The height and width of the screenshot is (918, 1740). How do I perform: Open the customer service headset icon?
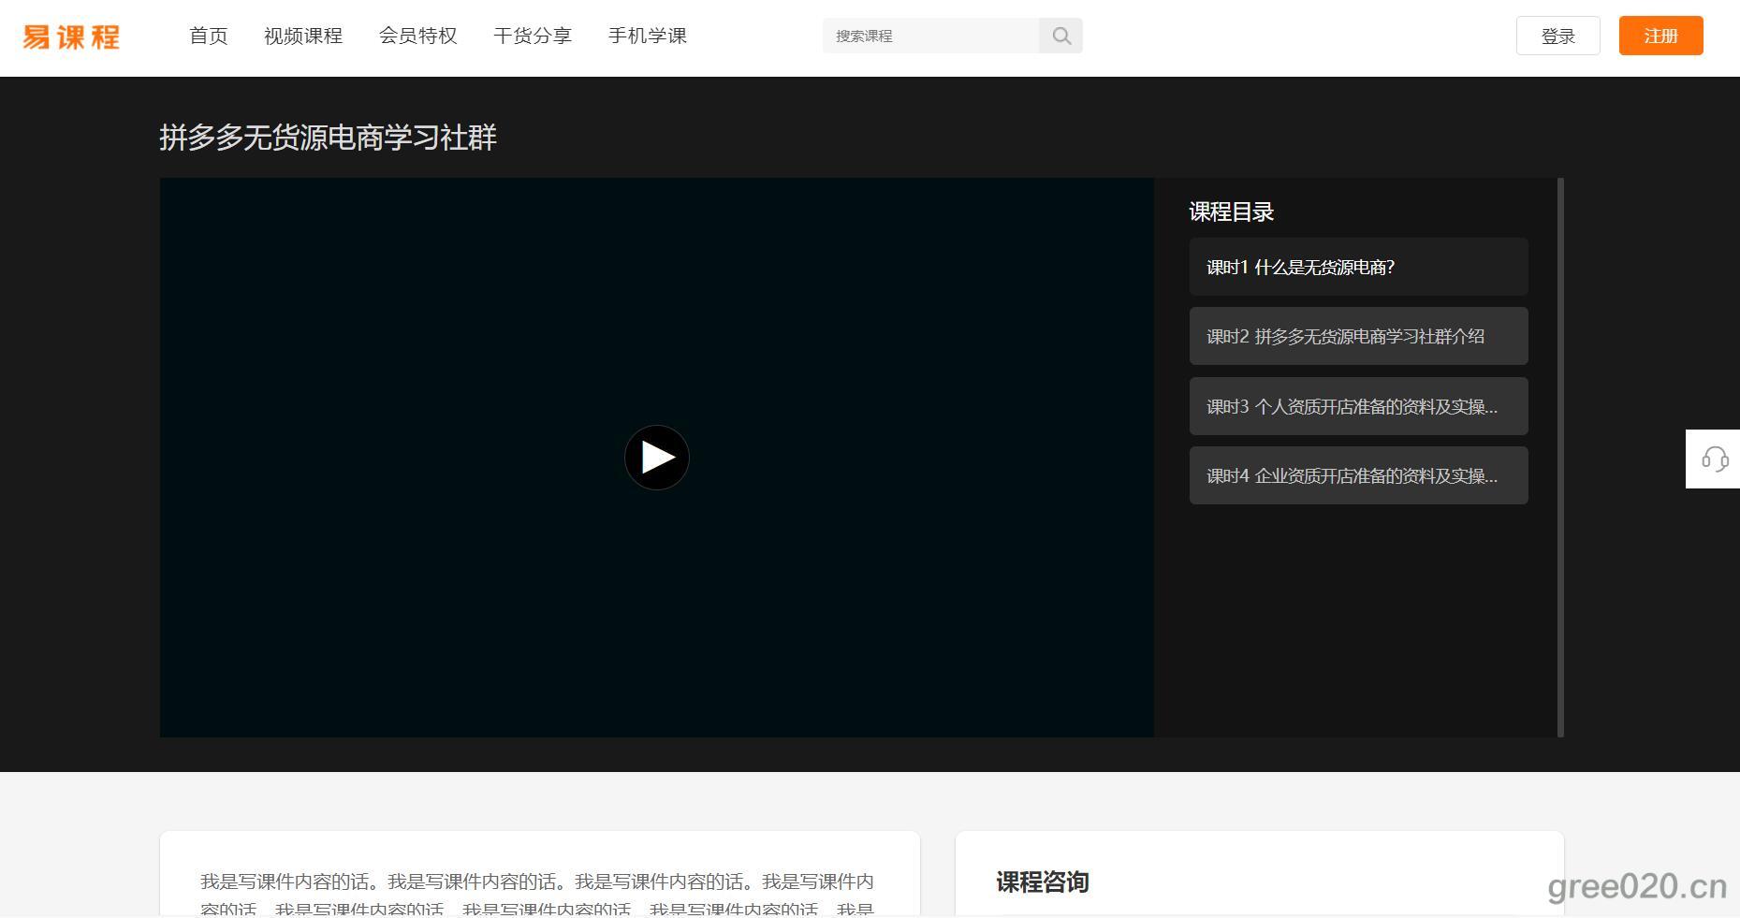[1714, 459]
